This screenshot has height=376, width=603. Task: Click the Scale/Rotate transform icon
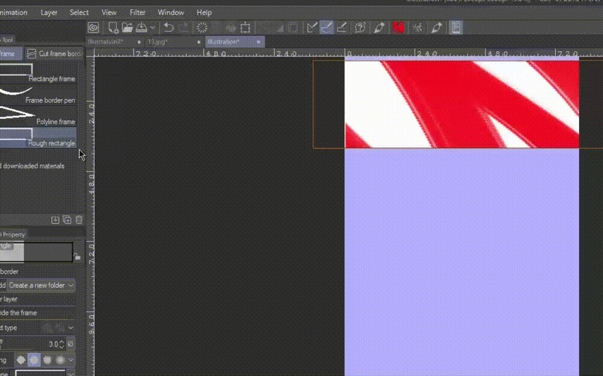pyautogui.click(x=246, y=28)
